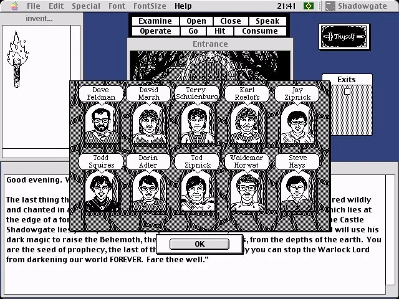The height and width of the screenshot is (299, 399).
Task: Open the Font menu
Action: [117, 6]
